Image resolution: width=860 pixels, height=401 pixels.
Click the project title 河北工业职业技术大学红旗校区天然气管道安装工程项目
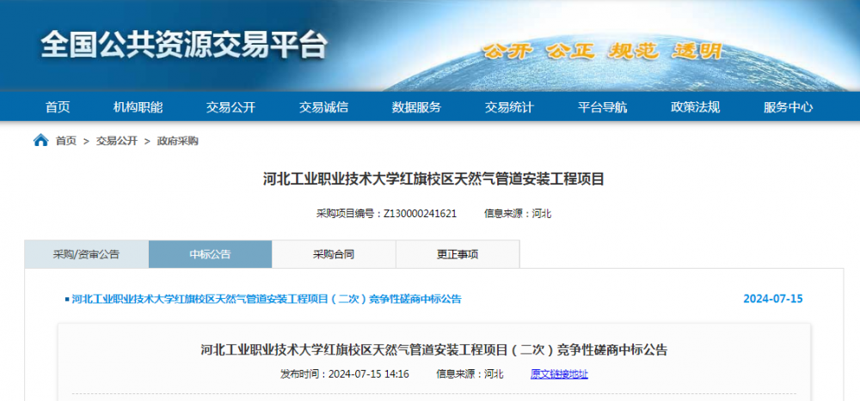coord(433,179)
